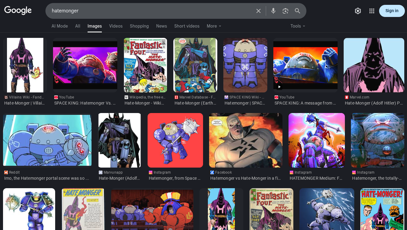407x230 pixels.
Task: Open 'Hate-Monger | Villai...' result title
Action: coord(25,103)
